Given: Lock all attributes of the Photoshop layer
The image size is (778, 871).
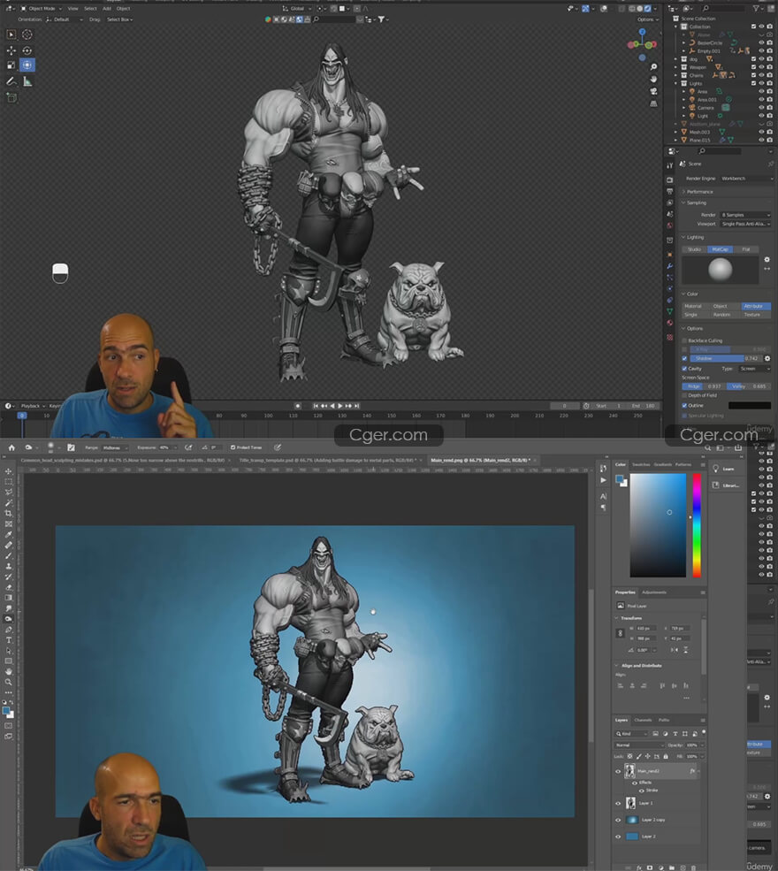Looking at the screenshot, I should 666,756.
